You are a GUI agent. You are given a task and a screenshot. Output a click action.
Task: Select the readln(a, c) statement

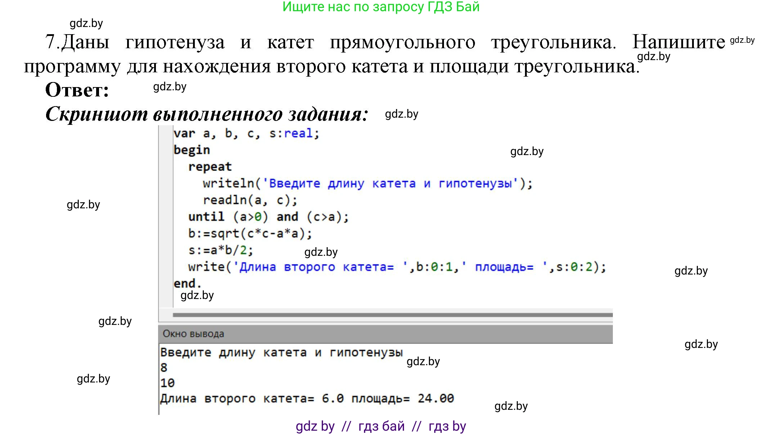[248, 200]
